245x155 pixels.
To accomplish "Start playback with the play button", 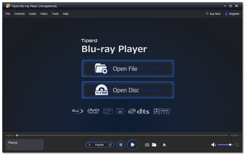I will [132, 145].
